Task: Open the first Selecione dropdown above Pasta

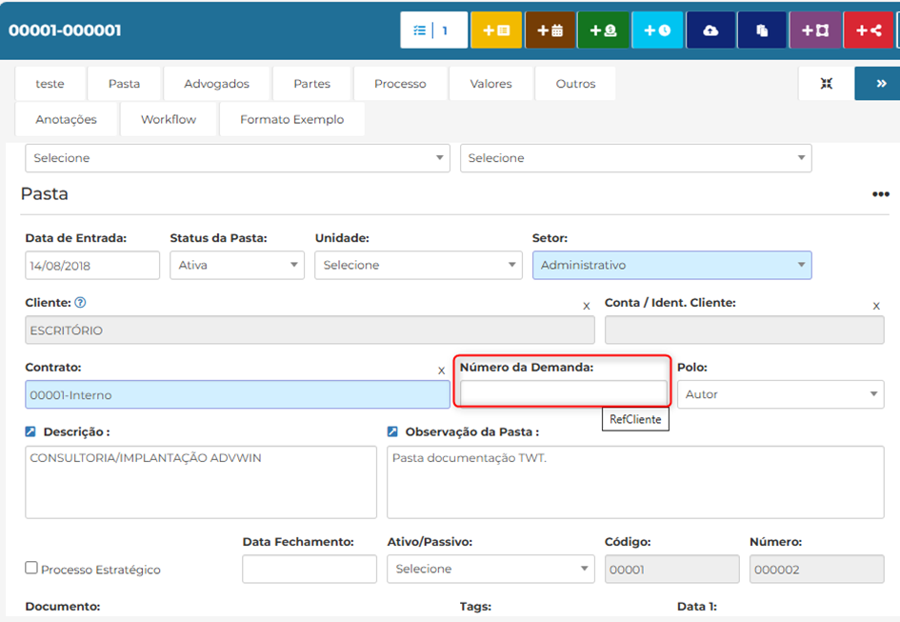Action: click(237, 158)
